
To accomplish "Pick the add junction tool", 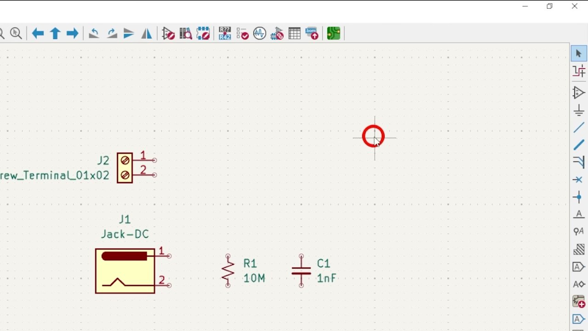I will (x=578, y=197).
